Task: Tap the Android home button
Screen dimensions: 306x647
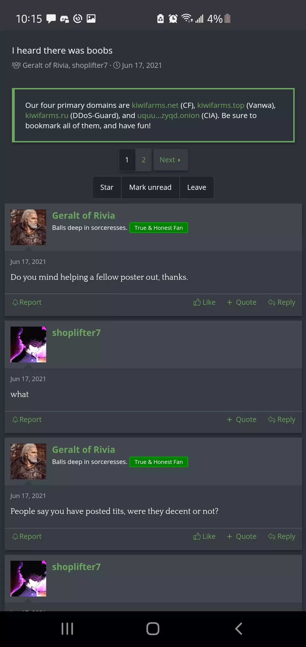Action: [x=153, y=629]
